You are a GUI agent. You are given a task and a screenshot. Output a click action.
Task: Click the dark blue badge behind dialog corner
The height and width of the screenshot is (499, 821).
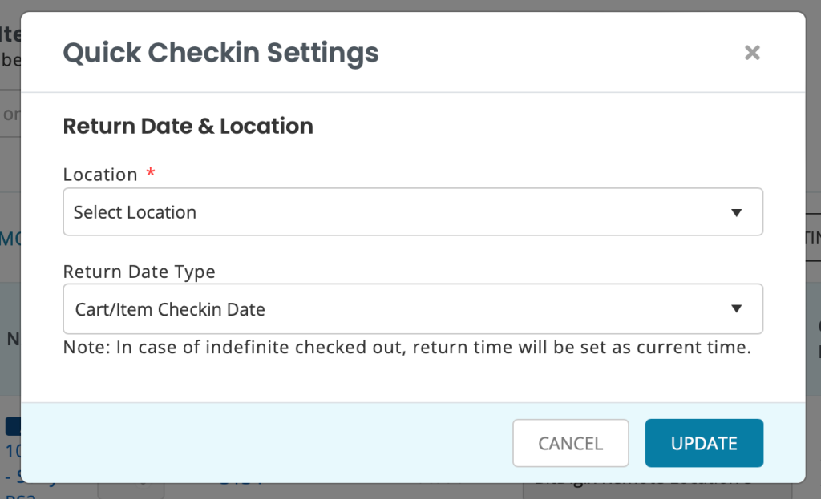coord(13,426)
